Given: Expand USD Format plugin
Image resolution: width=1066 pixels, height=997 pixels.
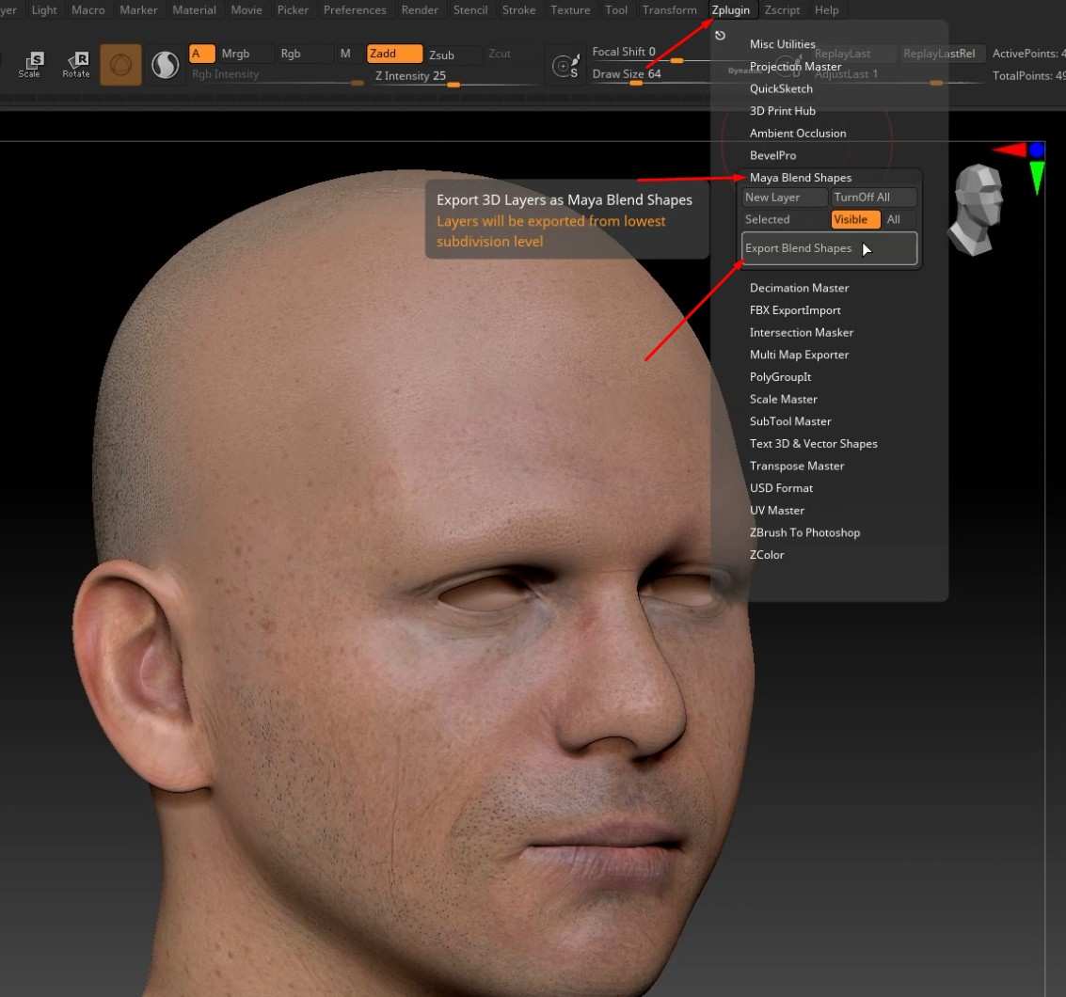Looking at the screenshot, I should coord(781,488).
